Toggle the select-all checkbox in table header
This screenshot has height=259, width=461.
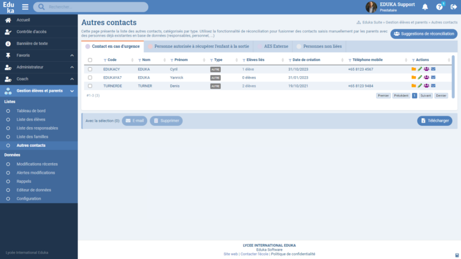pyautogui.click(x=90, y=61)
